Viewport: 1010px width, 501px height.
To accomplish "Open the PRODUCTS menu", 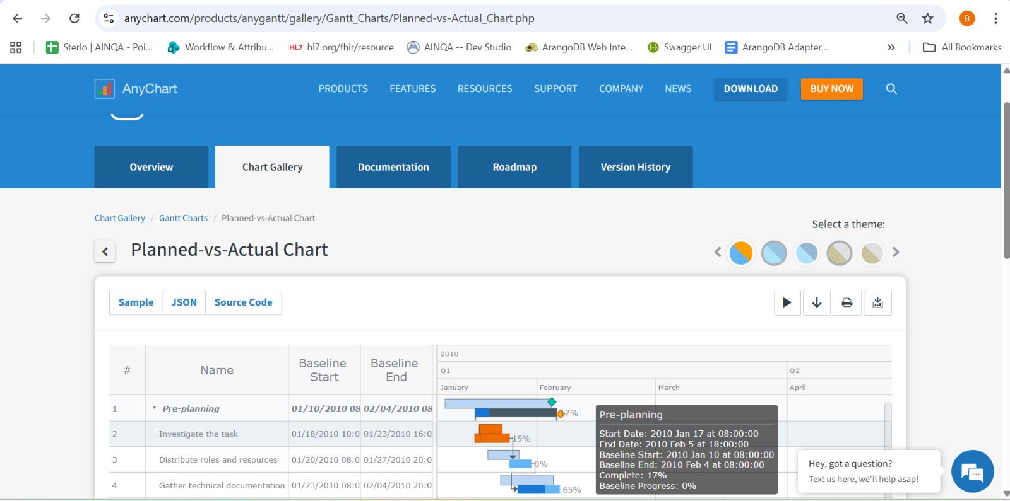I will tap(343, 89).
